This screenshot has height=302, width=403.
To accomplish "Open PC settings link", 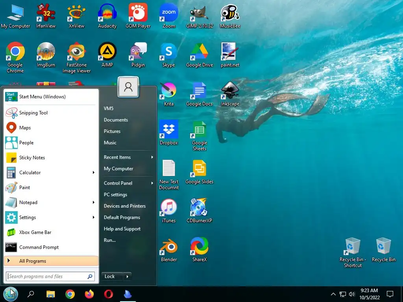I will click(x=115, y=194).
